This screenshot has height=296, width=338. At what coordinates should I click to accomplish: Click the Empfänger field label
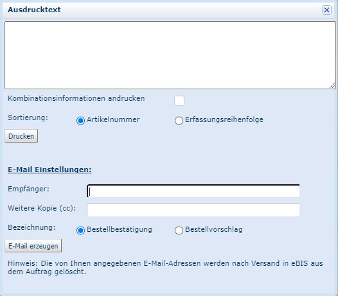28,189
